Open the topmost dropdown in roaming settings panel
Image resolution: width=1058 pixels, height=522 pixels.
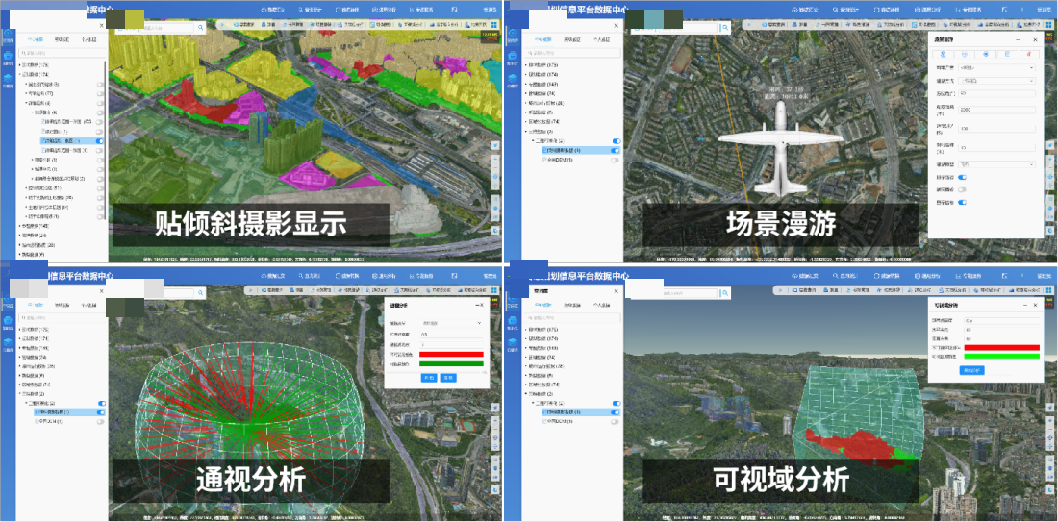coord(997,68)
